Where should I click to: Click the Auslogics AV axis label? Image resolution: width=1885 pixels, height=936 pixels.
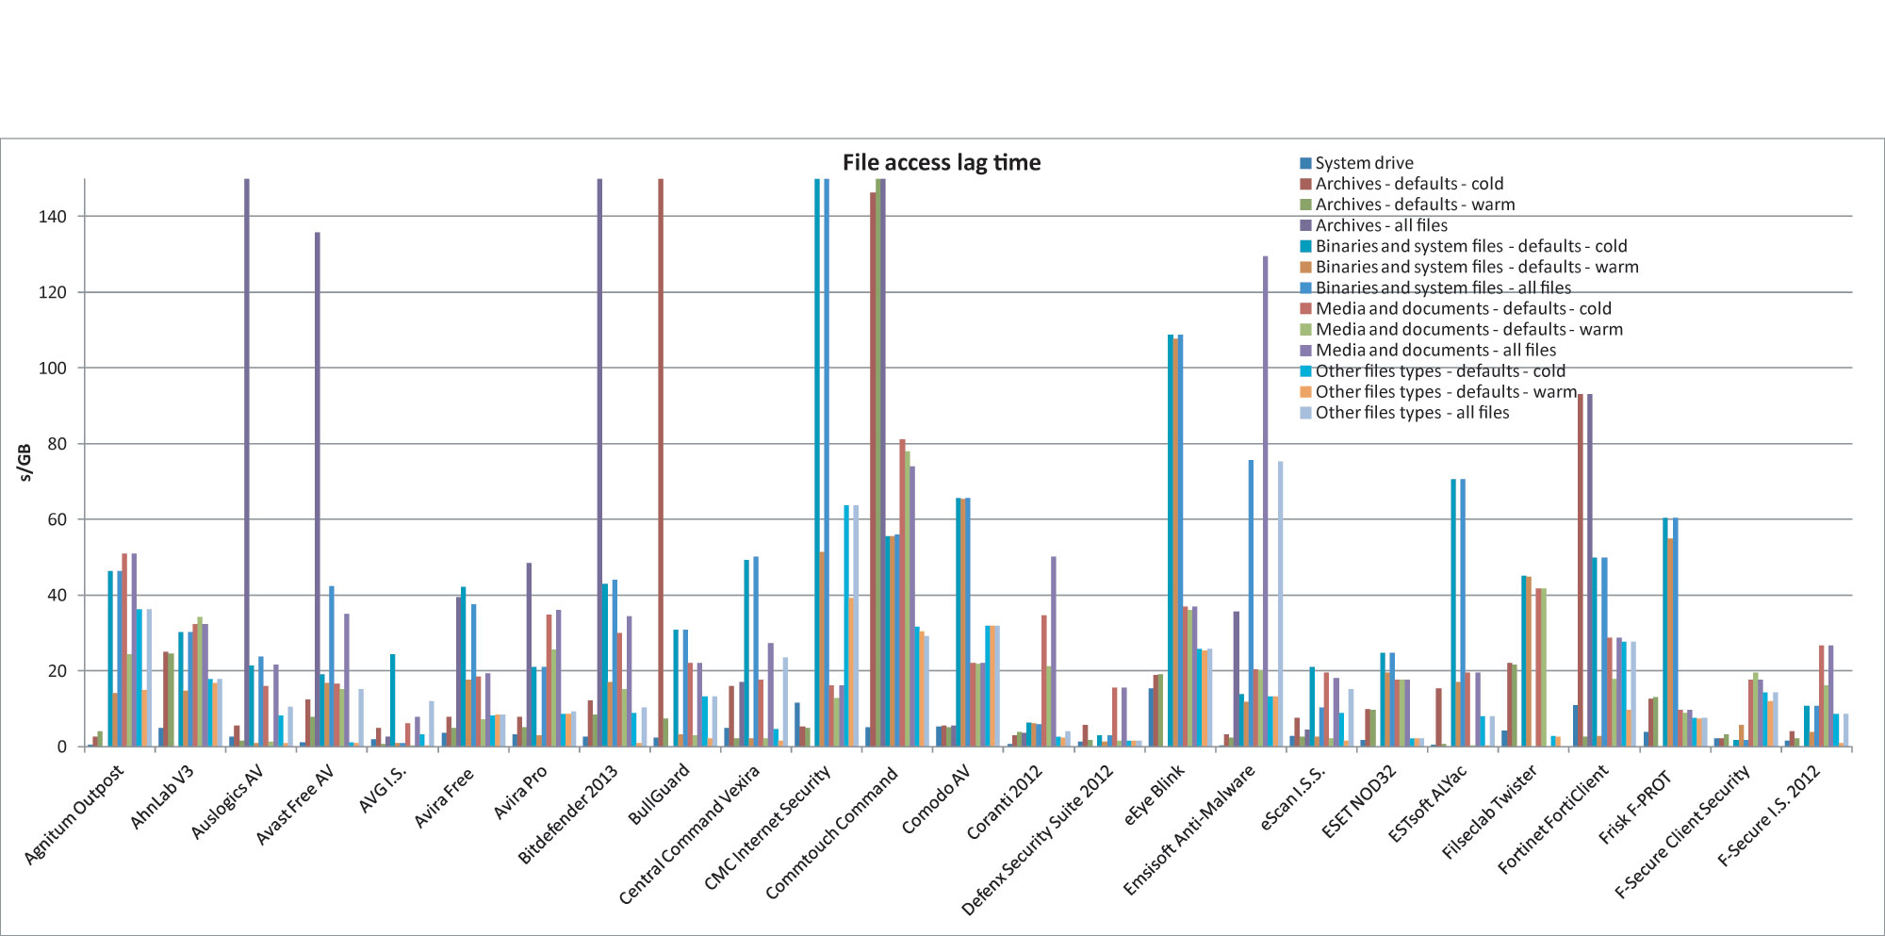[x=227, y=801]
